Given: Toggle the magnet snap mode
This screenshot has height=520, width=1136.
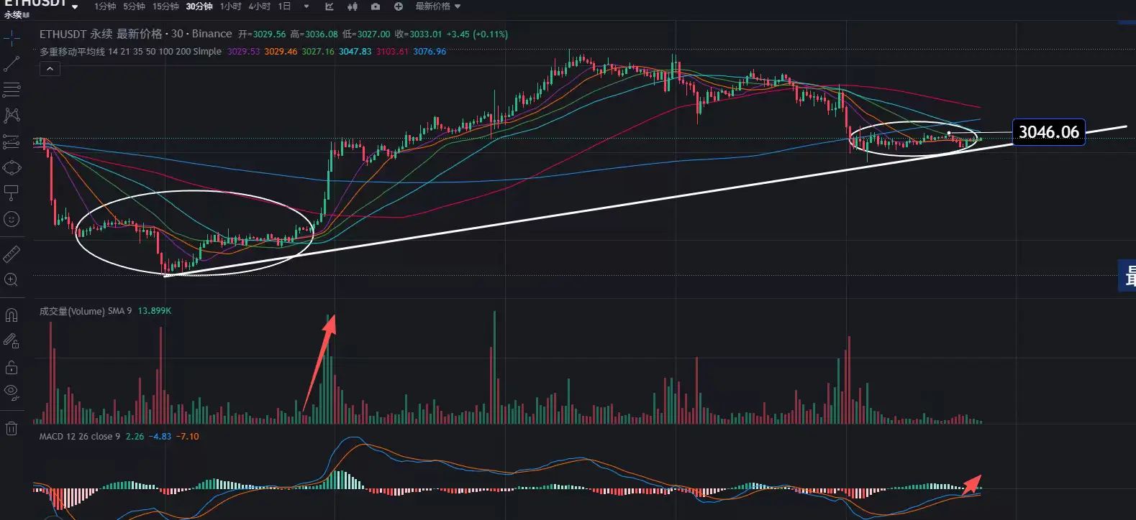Looking at the screenshot, I should [12, 315].
